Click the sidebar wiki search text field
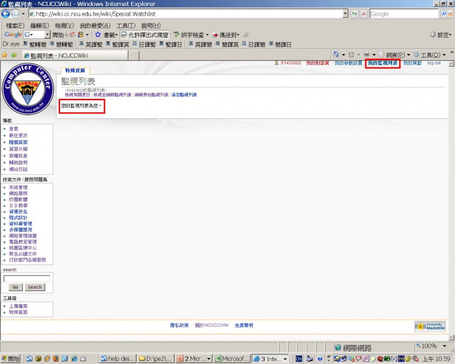The width and height of the screenshot is (455, 364). tap(27, 278)
